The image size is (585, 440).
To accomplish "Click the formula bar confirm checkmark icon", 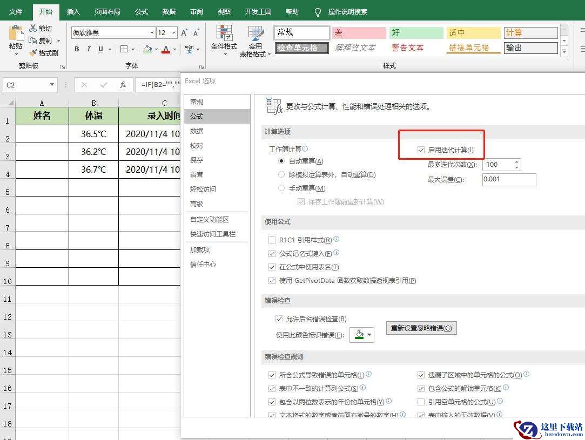I will click(x=104, y=85).
